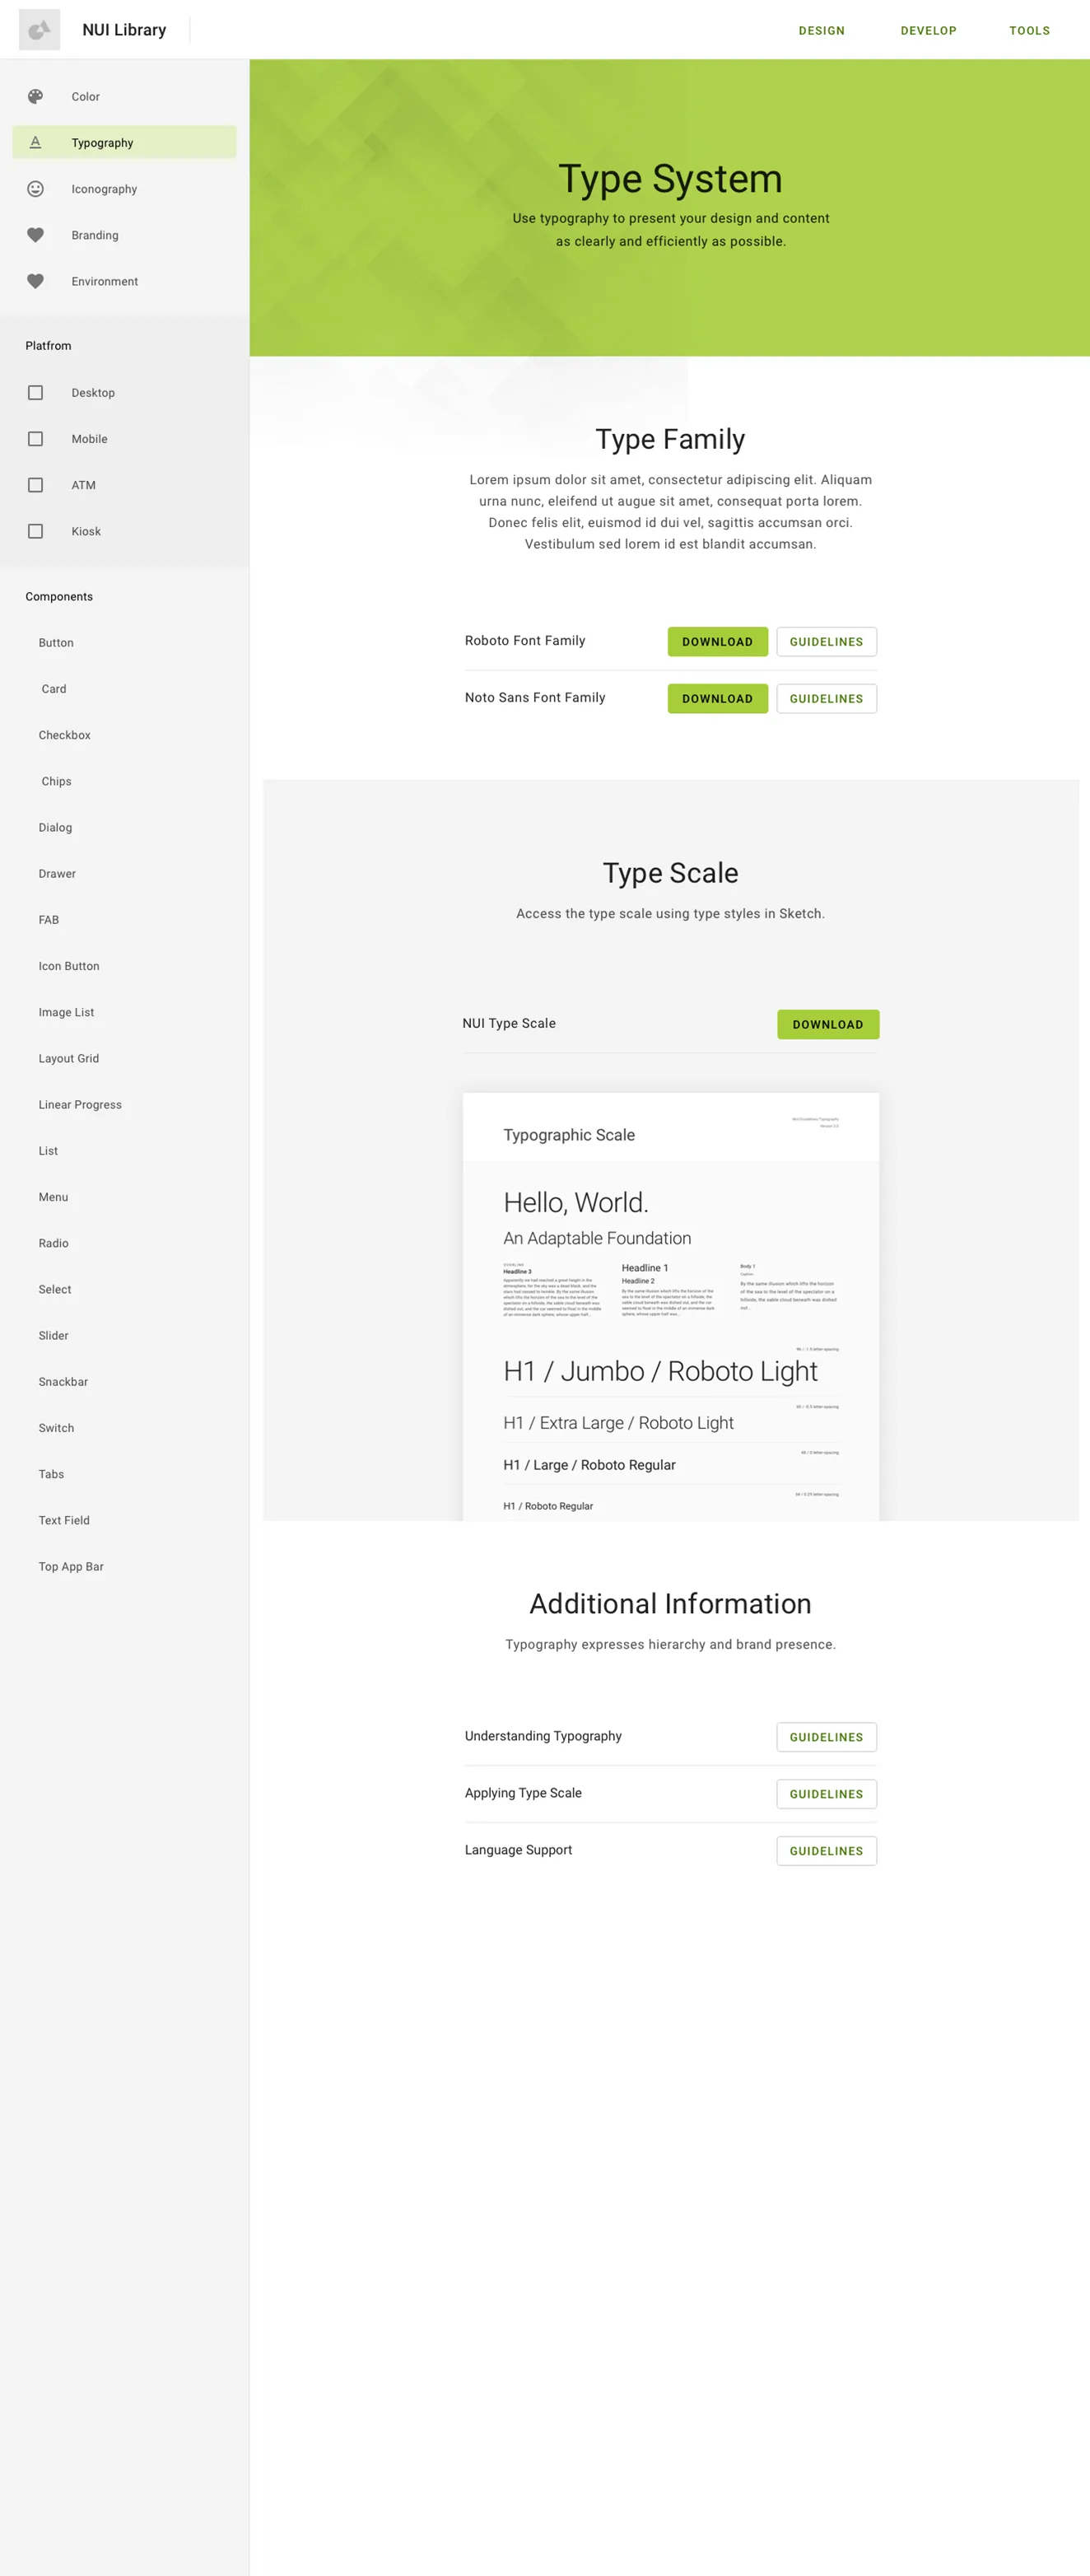View Noto Sans Font Family guidelines
1090x2576 pixels.
point(826,699)
